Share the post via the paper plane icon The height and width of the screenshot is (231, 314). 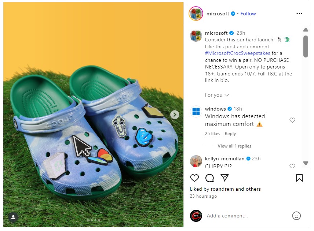pos(224,178)
